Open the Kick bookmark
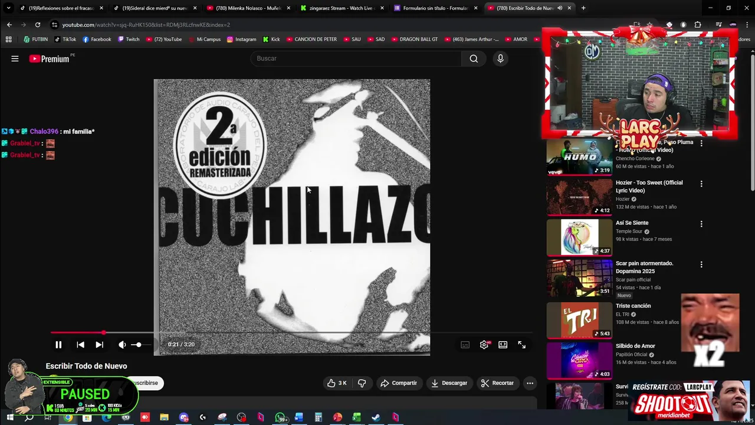Image resolution: width=755 pixels, height=425 pixels. 271,40
